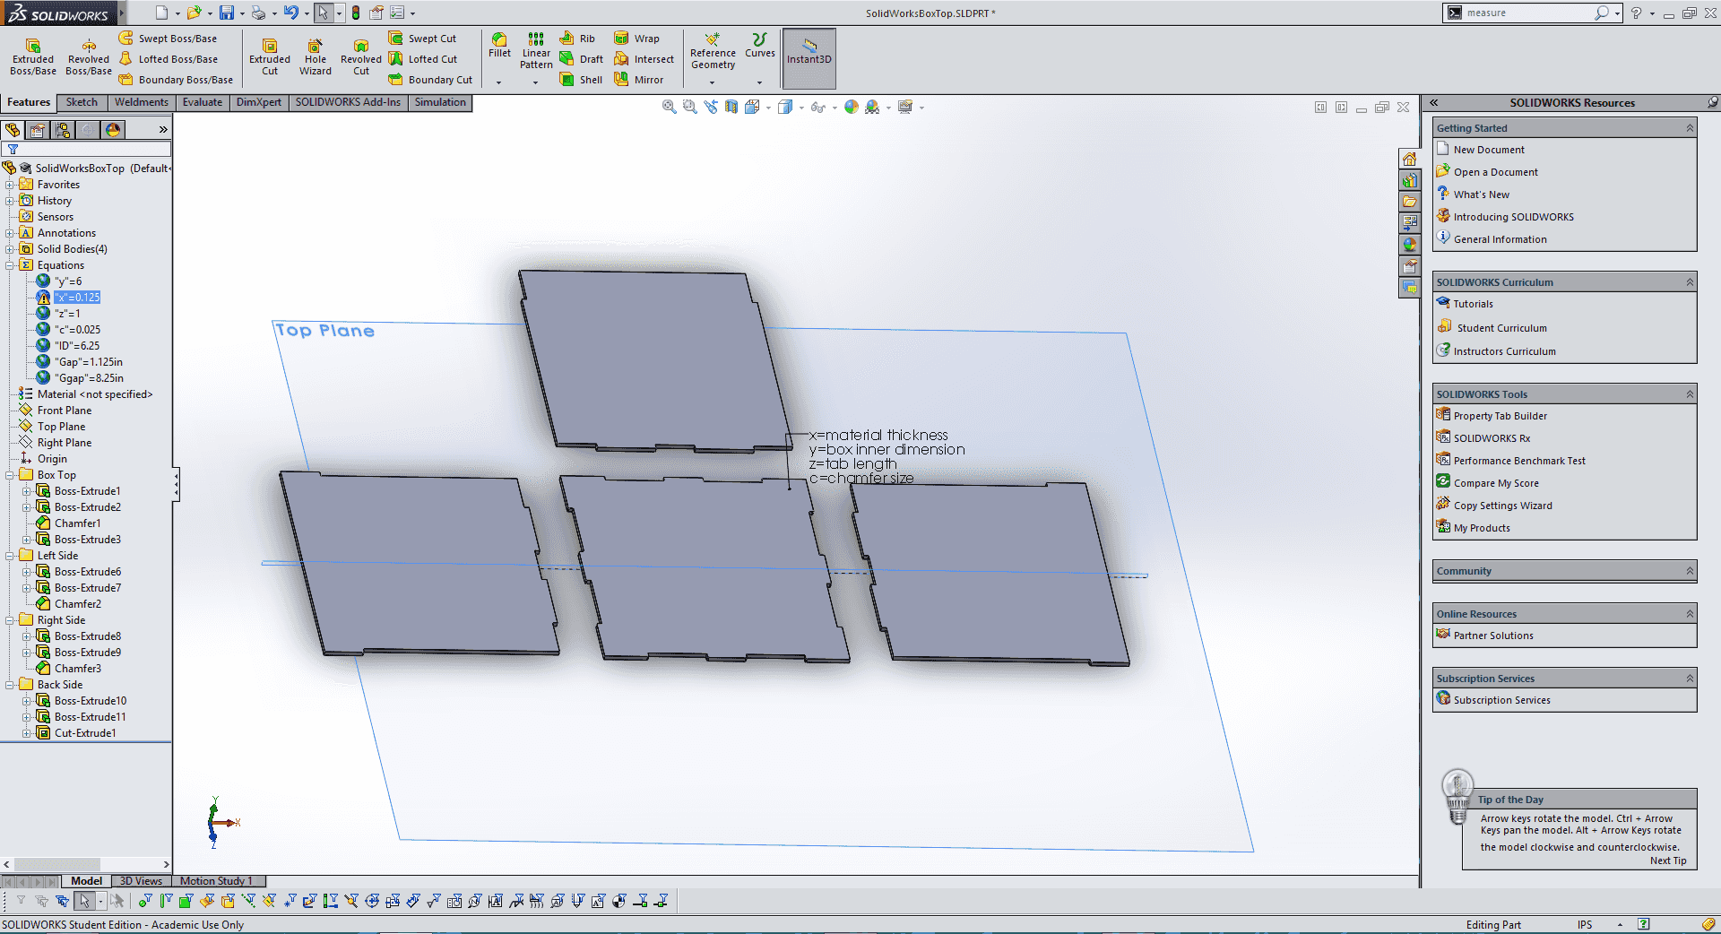This screenshot has height=934, width=1721.
Task: Select the Top Plane tree item
Action: tap(61, 427)
